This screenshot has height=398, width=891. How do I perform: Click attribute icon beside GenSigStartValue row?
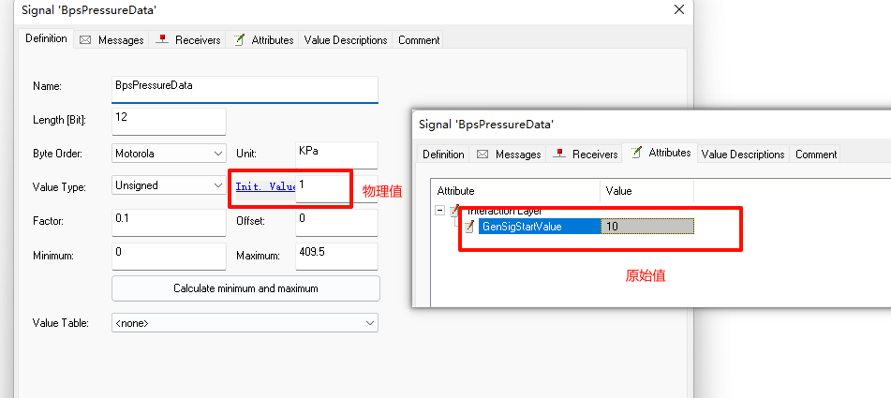[x=469, y=227]
